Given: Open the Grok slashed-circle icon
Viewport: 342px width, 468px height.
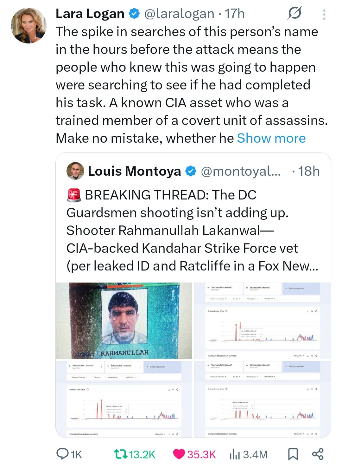Looking at the screenshot, I should click(x=294, y=13).
